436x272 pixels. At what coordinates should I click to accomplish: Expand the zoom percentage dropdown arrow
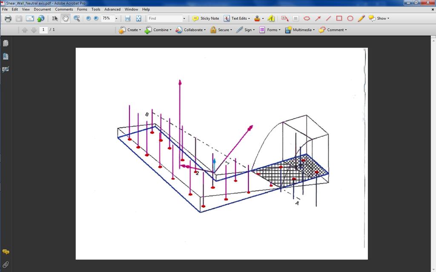tap(116, 19)
